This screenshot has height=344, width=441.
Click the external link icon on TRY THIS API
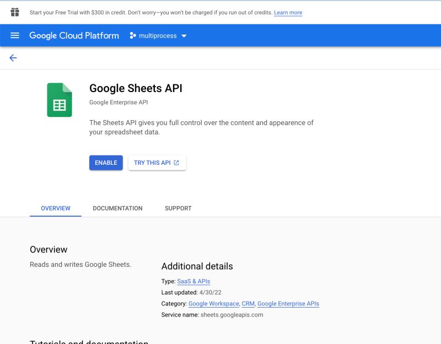click(176, 163)
